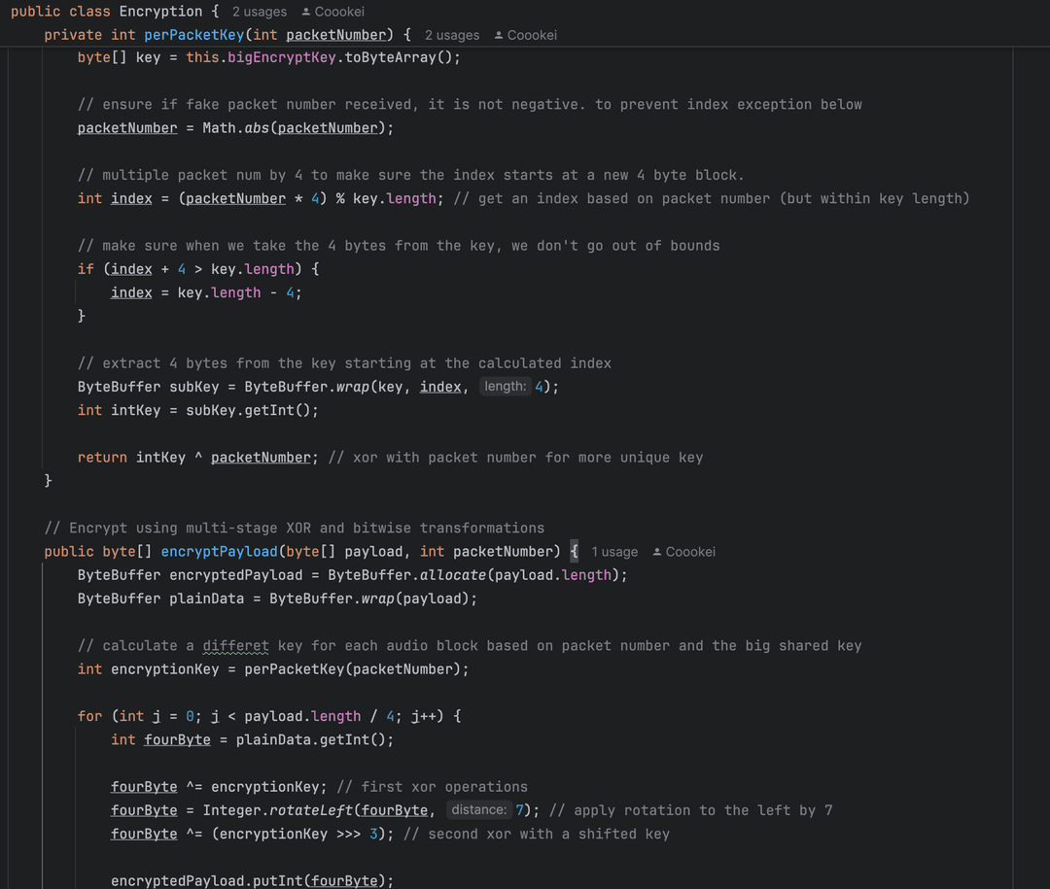The height and width of the screenshot is (889, 1050).
Task: Open the '2 usages' hint for class Encryption
Action: (x=259, y=11)
